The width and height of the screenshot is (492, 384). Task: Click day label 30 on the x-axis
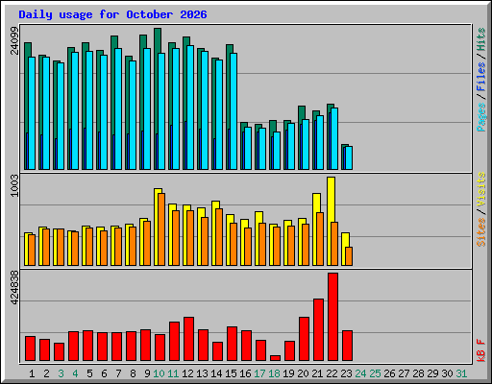(447, 373)
